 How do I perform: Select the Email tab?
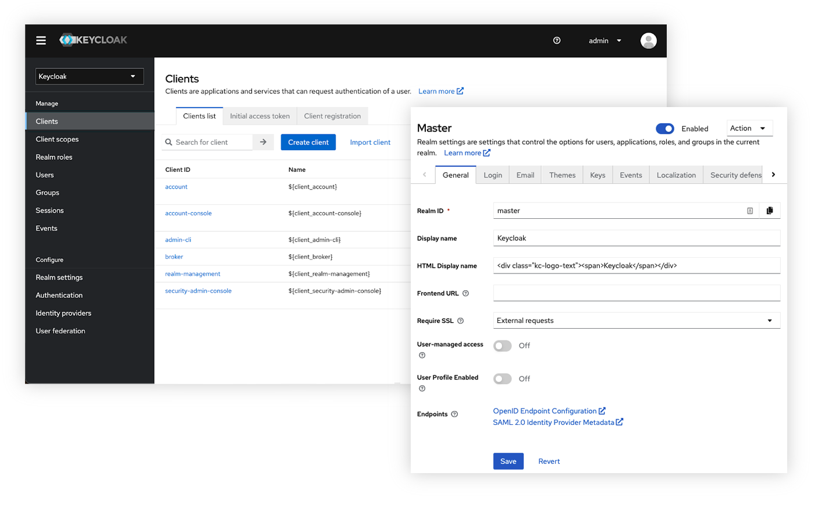point(525,175)
